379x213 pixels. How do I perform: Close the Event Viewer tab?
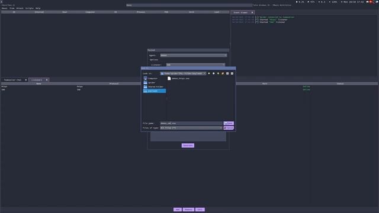click(x=252, y=12)
